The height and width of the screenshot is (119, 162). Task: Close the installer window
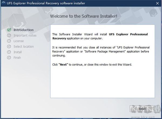tap(157, 3)
